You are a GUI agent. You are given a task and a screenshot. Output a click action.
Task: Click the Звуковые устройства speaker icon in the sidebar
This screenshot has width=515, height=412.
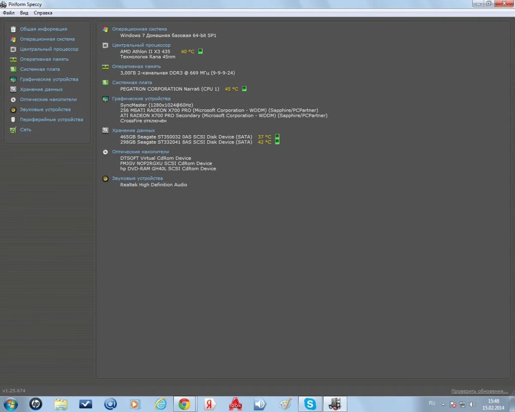13,109
